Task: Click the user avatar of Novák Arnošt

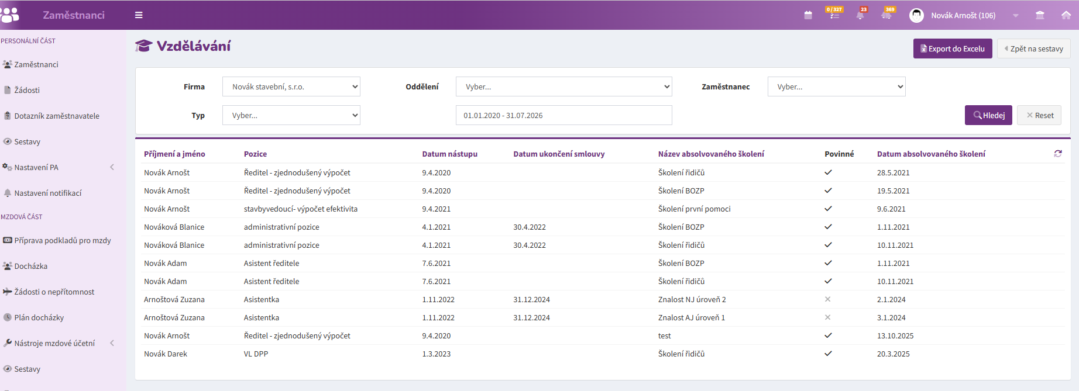Action: pos(916,15)
